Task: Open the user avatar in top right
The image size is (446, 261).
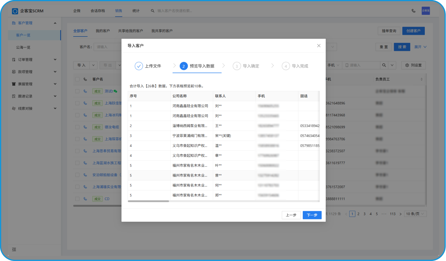Action: (x=426, y=11)
